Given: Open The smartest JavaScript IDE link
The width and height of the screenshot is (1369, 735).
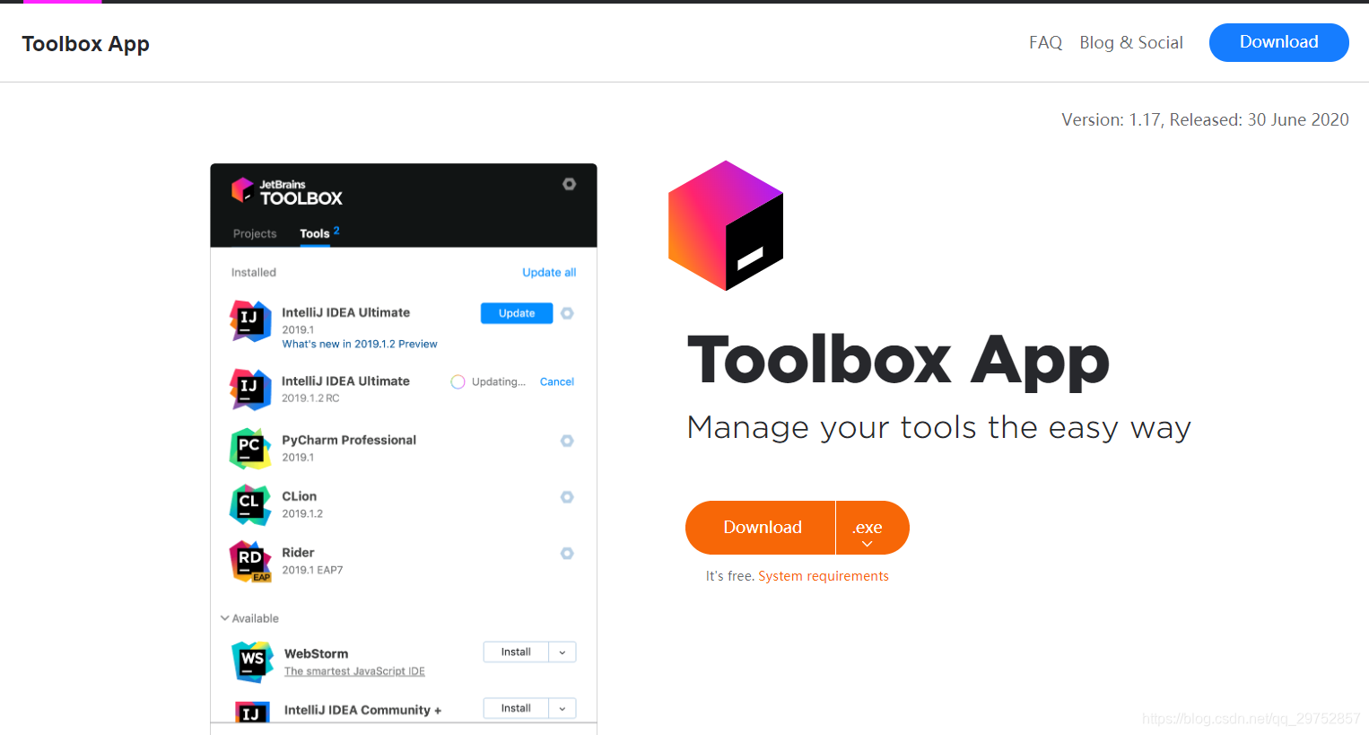Looking at the screenshot, I should coord(354,671).
